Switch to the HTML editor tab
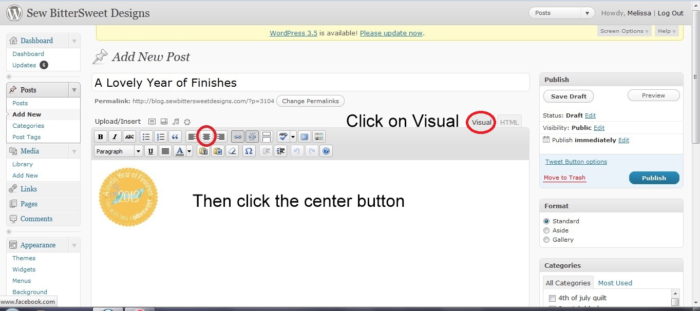Viewport: 700px width, 311px height. (509, 122)
